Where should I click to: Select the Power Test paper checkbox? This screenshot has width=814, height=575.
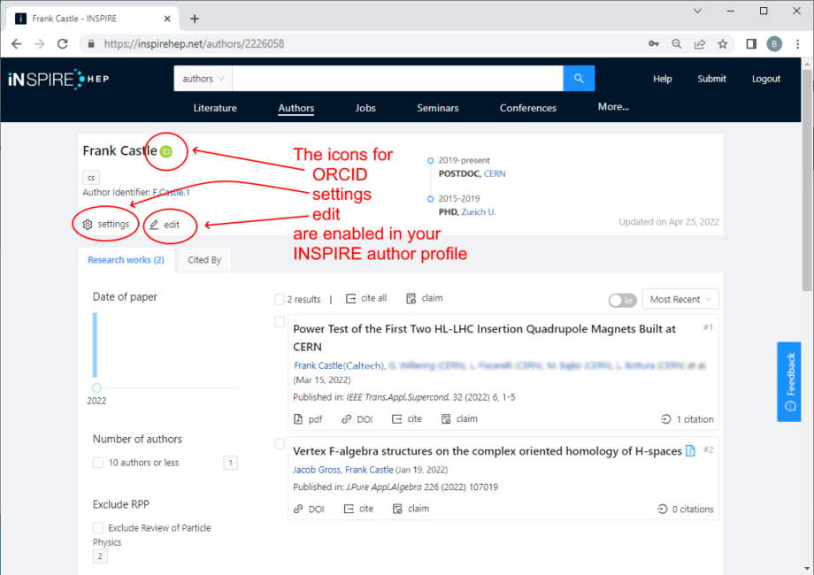(x=280, y=322)
